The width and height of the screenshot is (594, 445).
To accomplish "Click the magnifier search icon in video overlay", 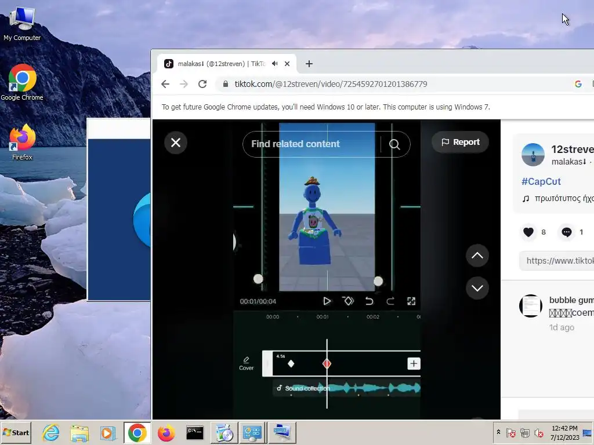I will coord(394,144).
